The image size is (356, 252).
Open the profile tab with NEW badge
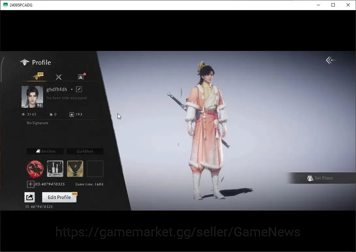(38, 76)
